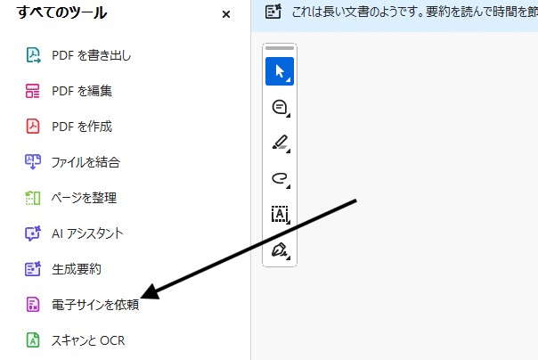Select the arrow selection tool
This screenshot has height=360, width=538.
(x=280, y=71)
